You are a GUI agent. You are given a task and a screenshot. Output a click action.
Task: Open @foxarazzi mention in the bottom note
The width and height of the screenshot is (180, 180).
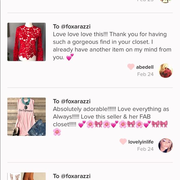pyautogui.click(x=75, y=176)
